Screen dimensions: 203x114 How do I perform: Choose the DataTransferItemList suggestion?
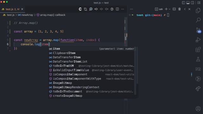[x=91, y=61]
